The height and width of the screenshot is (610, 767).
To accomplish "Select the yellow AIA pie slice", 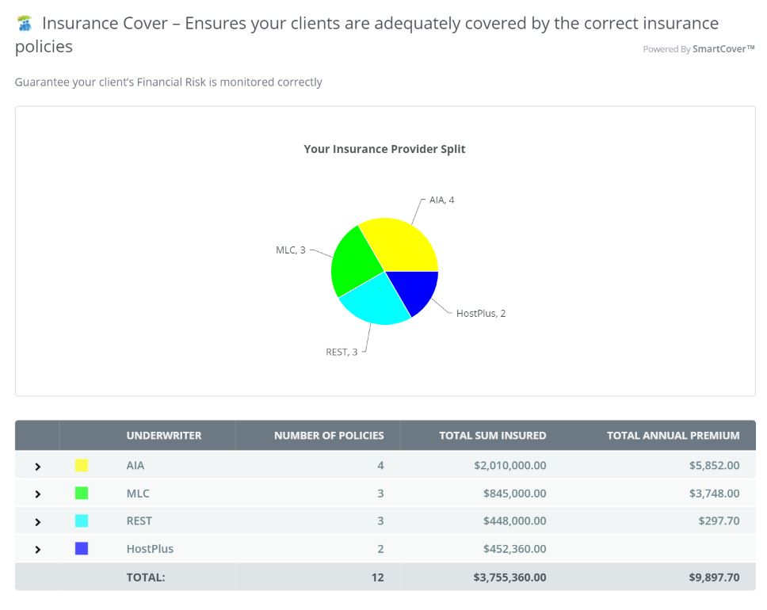I will pyautogui.click(x=400, y=246).
